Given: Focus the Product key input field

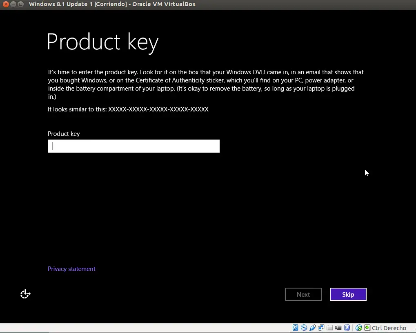Looking at the screenshot, I should [x=134, y=146].
